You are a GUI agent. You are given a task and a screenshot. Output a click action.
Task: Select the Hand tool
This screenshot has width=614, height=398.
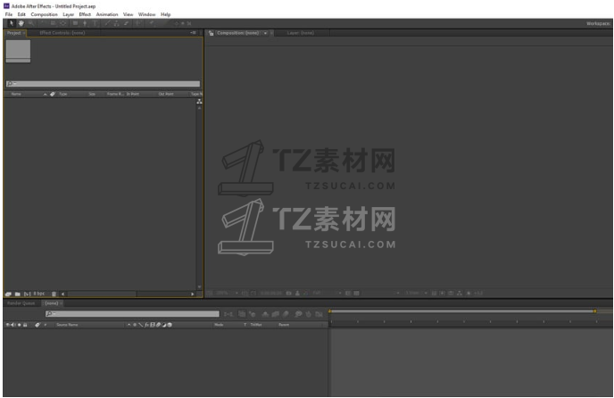point(21,23)
